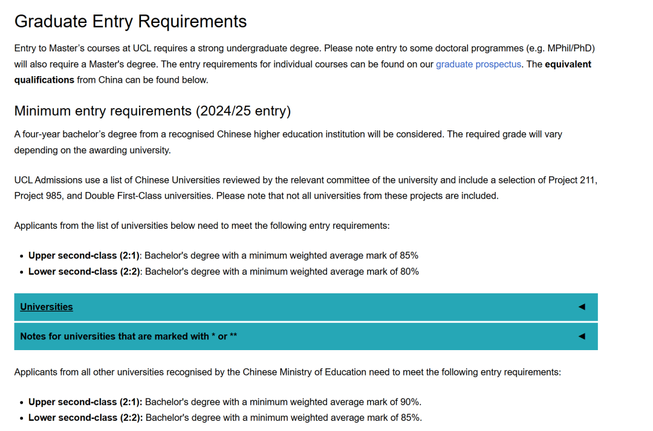Click the 'Applicants from all other universities' sentence
The image size is (653, 431).
287,372
